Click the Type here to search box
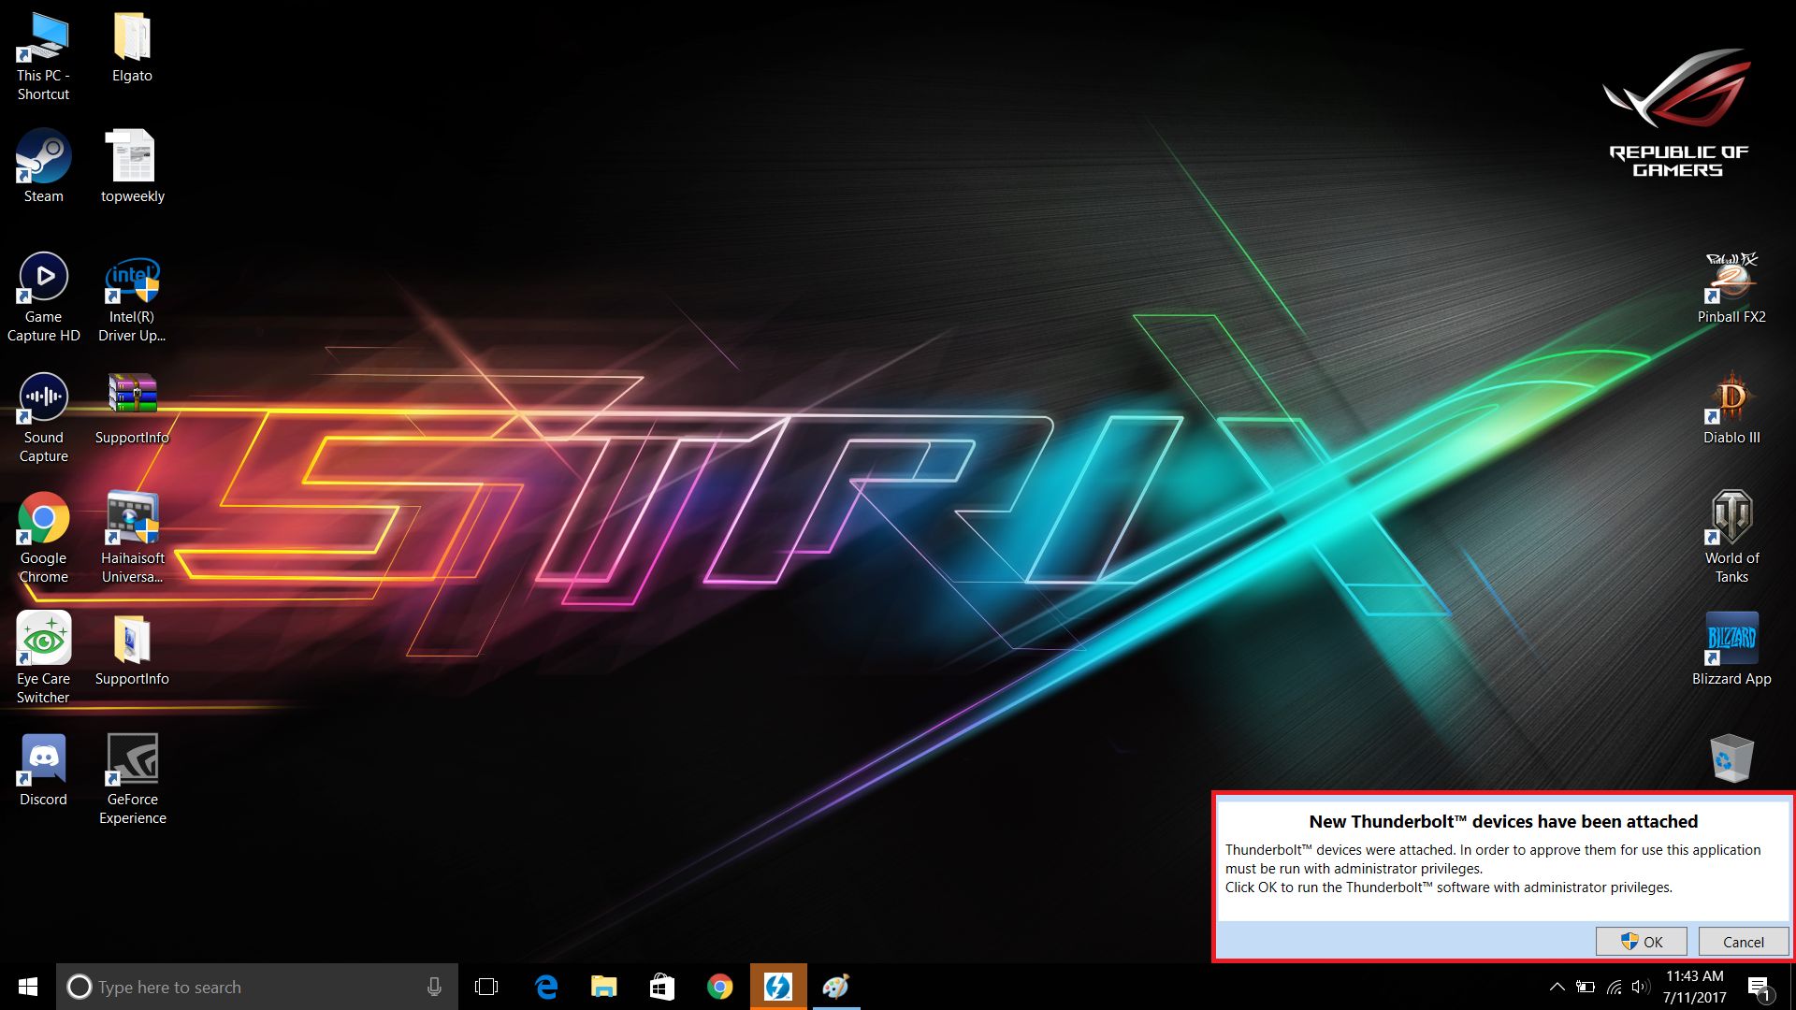The image size is (1796, 1010). click(257, 987)
